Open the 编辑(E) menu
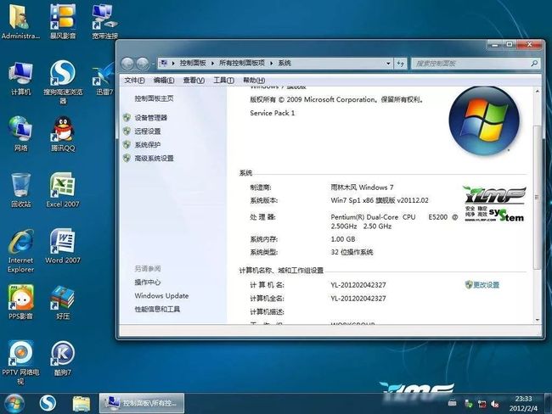 coord(164,81)
